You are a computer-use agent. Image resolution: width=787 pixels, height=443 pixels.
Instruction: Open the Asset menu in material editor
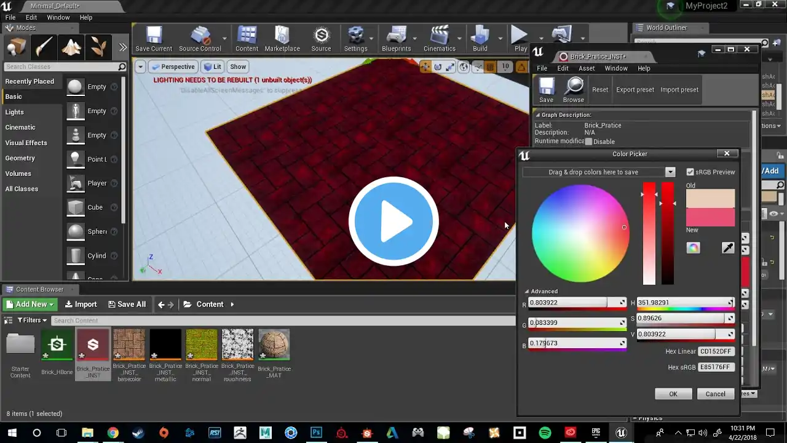[x=587, y=68]
